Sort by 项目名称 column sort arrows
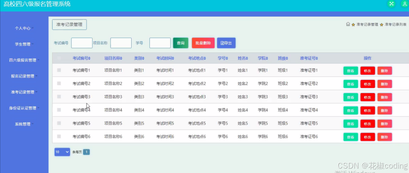This screenshot has width=409, height=173. (121, 59)
